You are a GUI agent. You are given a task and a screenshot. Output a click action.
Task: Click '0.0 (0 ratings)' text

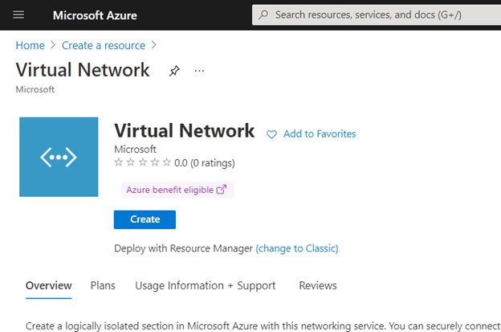(x=205, y=163)
